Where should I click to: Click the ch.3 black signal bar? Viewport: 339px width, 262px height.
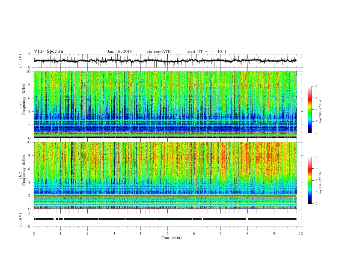pos(165,219)
